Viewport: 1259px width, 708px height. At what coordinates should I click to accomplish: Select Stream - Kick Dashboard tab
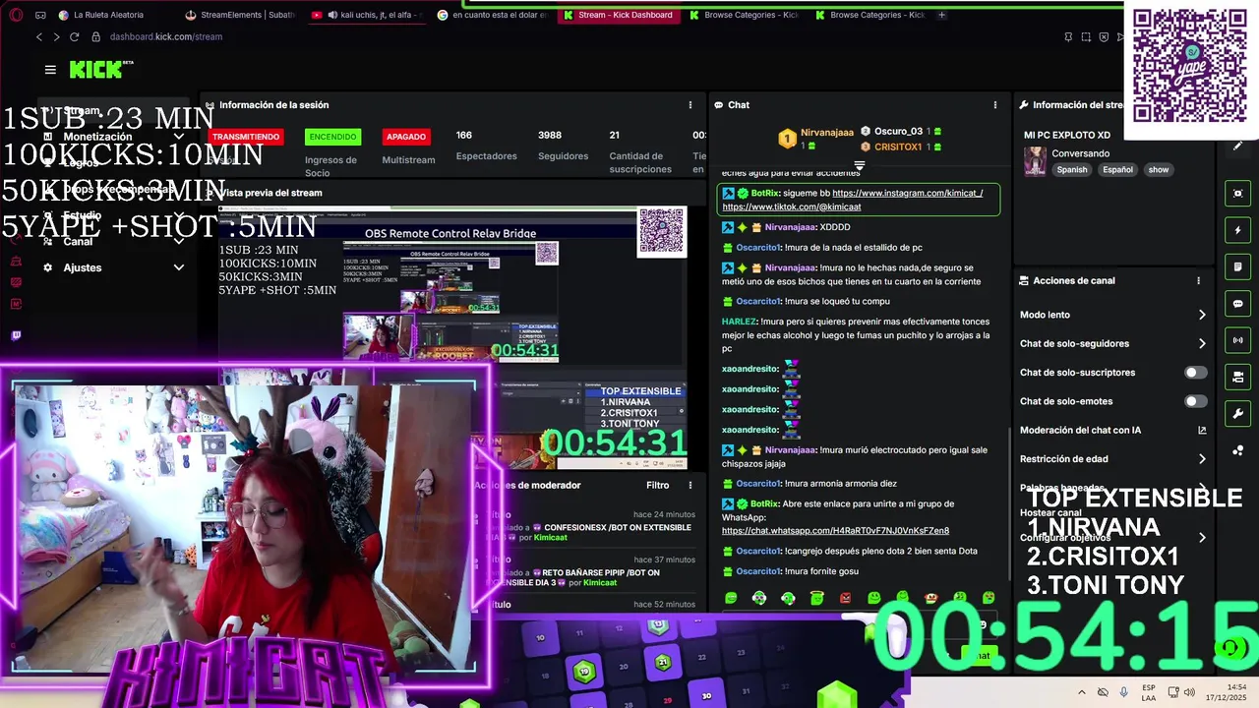tap(619, 15)
